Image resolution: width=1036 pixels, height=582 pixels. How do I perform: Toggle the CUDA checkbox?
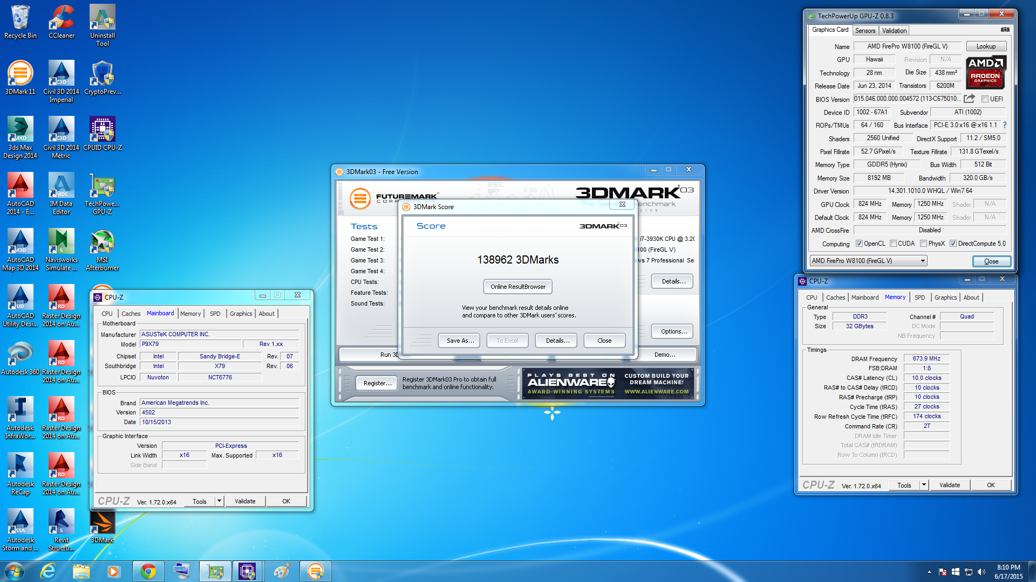pos(893,244)
